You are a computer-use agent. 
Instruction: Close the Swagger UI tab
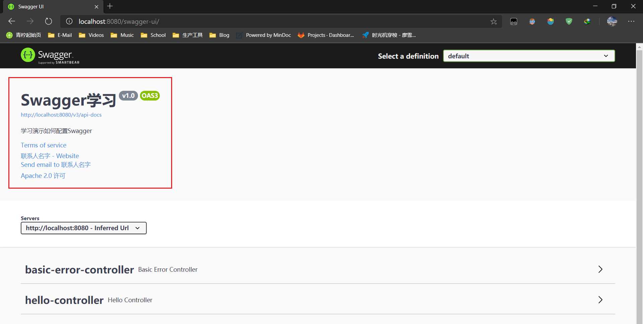96,7
